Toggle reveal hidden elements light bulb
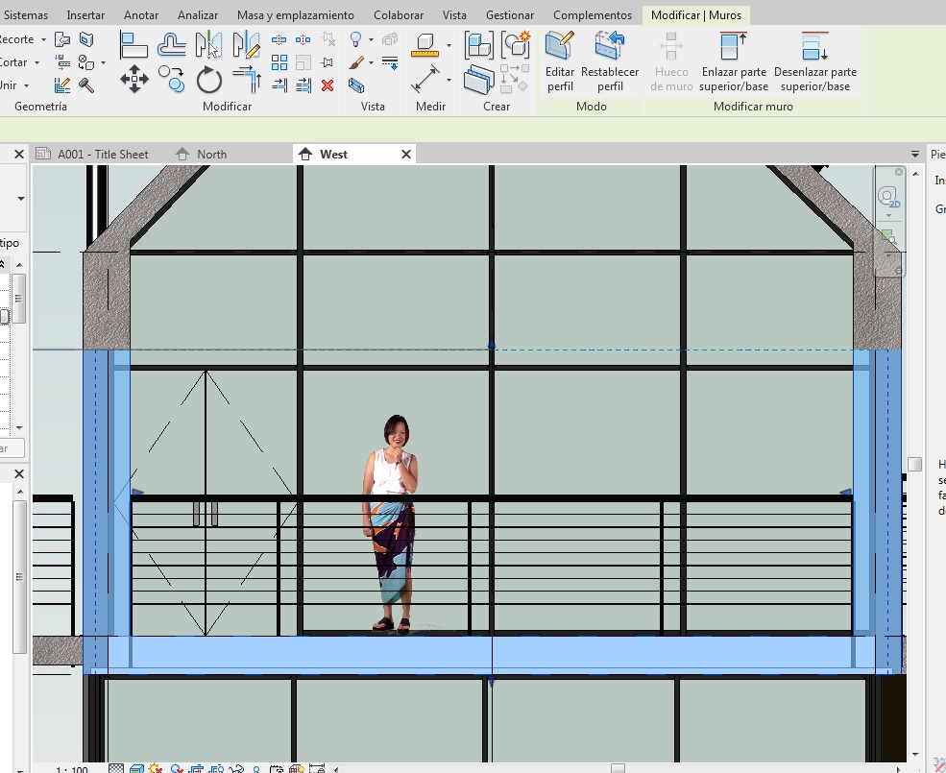The height and width of the screenshot is (773, 946). click(x=256, y=769)
